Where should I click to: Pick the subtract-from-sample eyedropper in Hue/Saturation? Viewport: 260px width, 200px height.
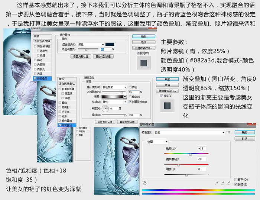click(228, 183)
